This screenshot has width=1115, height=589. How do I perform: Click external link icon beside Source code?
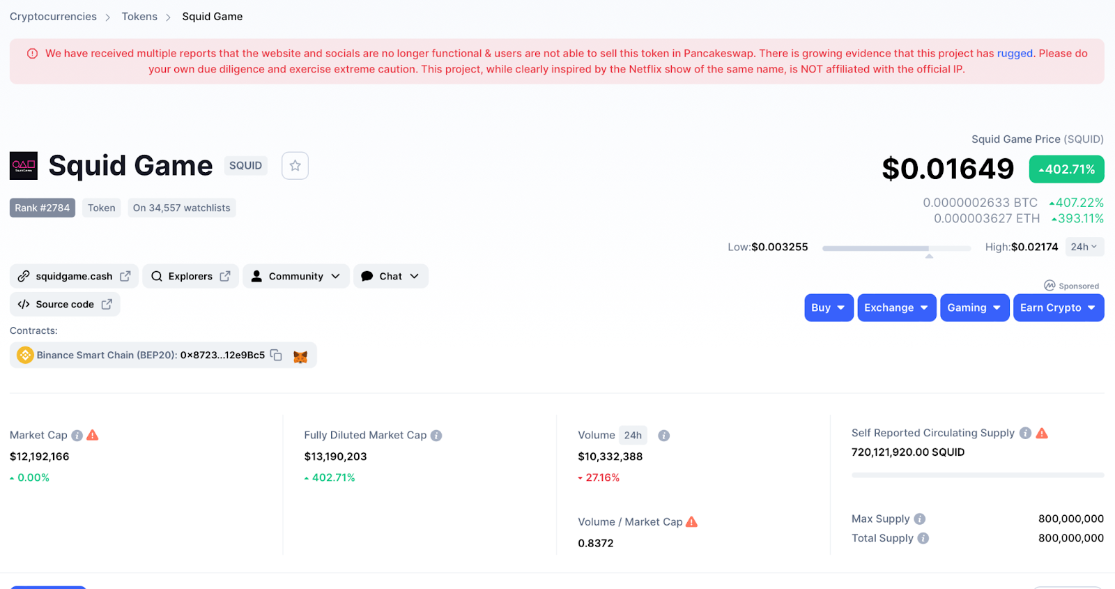[x=107, y=304]
